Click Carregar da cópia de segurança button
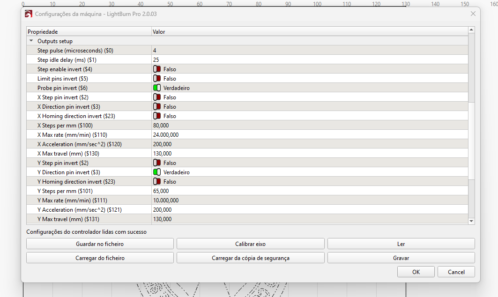498x297 pixels. tap(250, 258)
